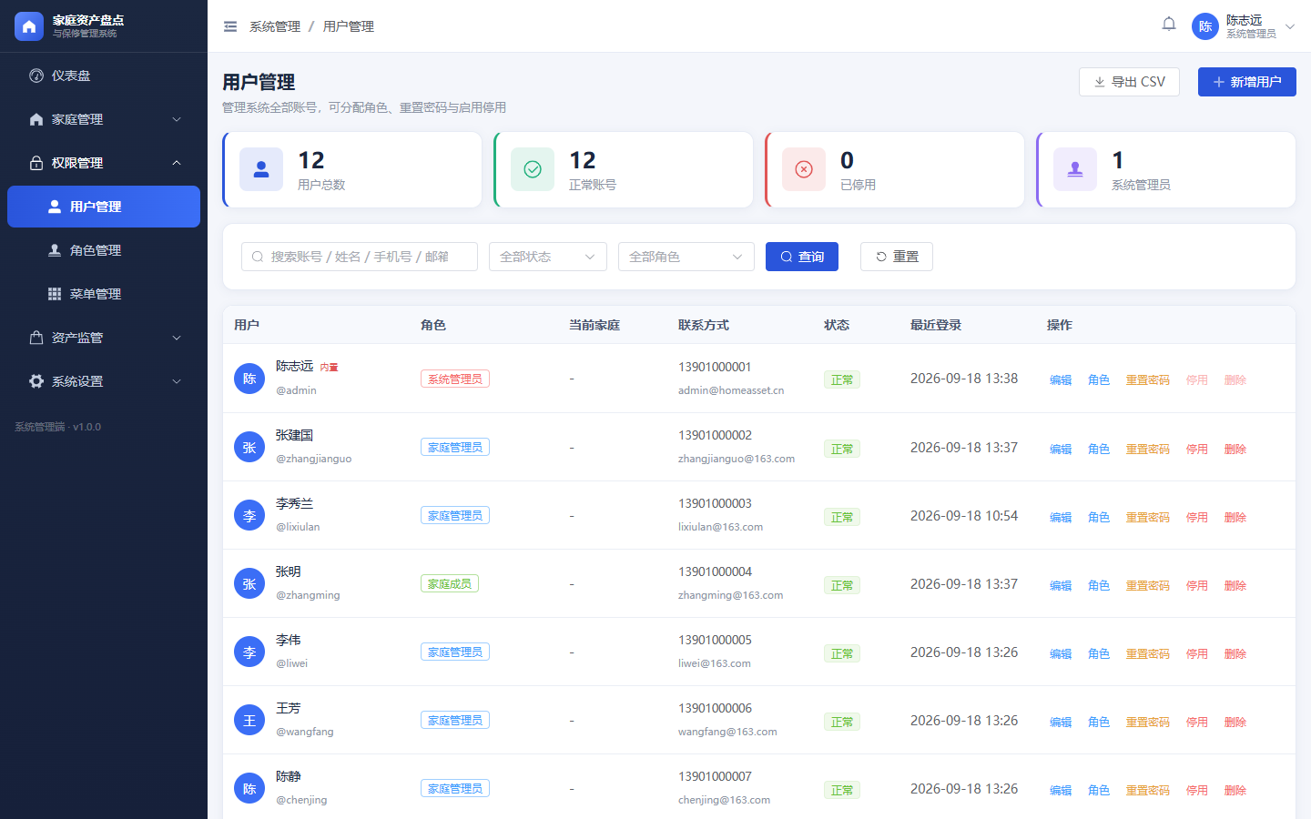
Task: Focus the 搜索账号 search input field
Action: click(x=360, y=257)
